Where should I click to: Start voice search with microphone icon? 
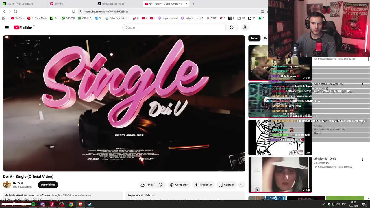(245, 27)
